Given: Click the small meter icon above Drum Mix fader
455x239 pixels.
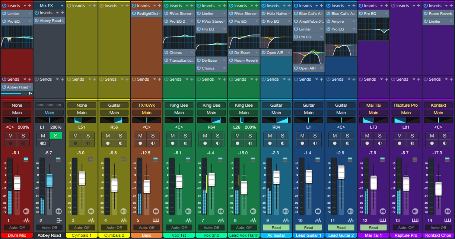Looking at the screenshot, I should point(26,159).
